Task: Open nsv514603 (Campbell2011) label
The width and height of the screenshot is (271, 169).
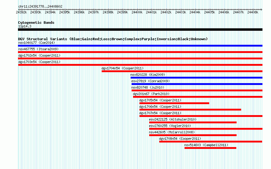Action: 206,145
